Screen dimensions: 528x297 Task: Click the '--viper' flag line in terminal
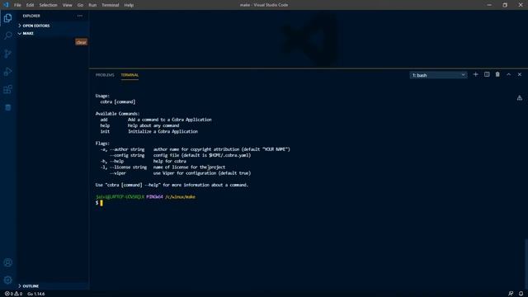point(180,173)
